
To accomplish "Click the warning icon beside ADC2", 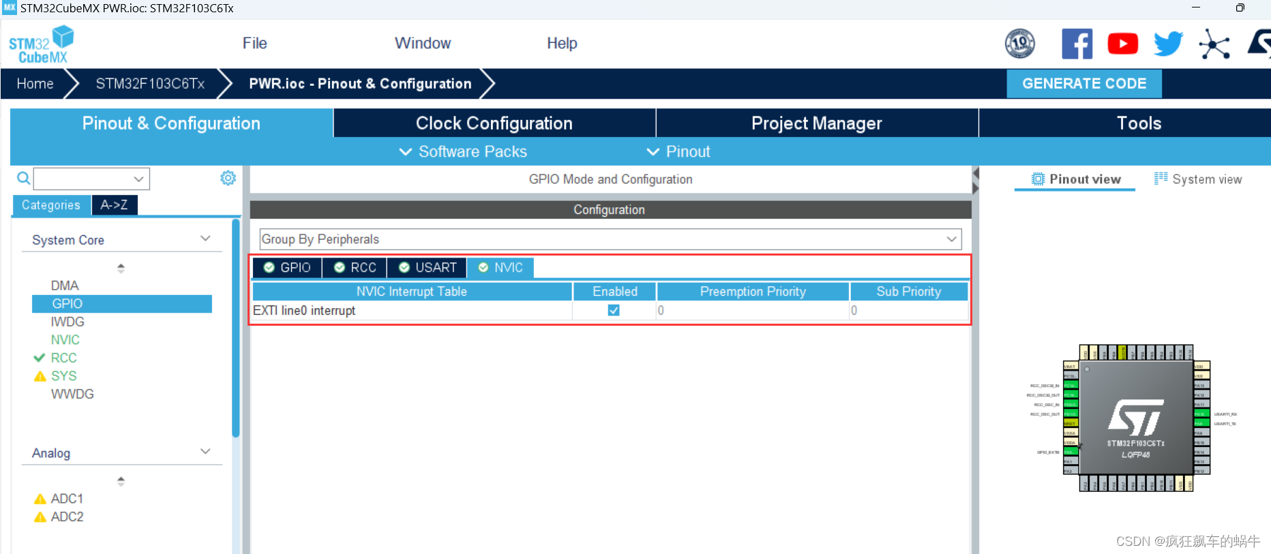I will (x=40, y=517).
